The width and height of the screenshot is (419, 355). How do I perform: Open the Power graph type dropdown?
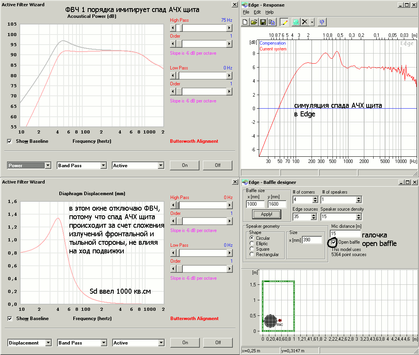[x=48, y=165]
